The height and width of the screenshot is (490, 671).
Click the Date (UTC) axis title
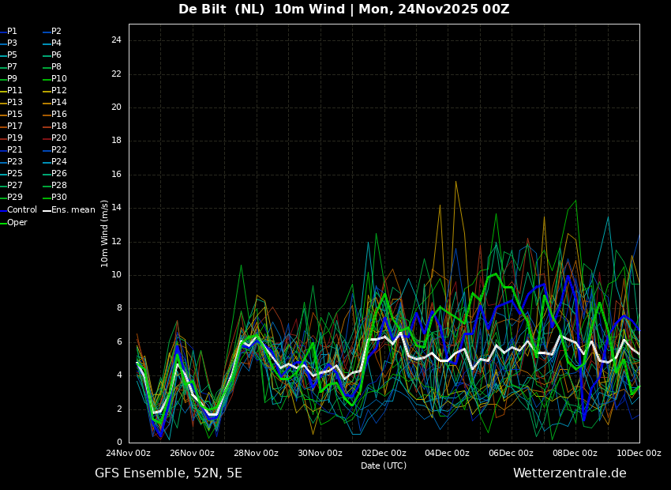[x=384, y=465]
